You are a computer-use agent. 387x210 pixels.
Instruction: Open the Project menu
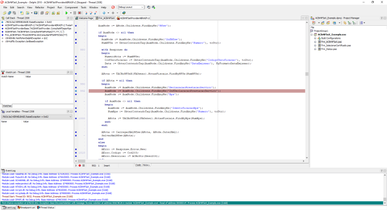[51, 7]
